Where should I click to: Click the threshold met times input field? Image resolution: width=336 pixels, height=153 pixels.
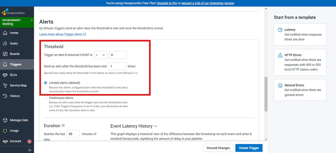point(117,66)
